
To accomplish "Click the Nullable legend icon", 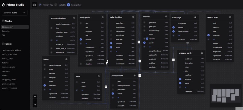I will click(56, 5).
